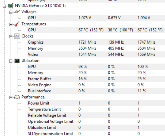Collapse the Temperatures section

[11, 24]
